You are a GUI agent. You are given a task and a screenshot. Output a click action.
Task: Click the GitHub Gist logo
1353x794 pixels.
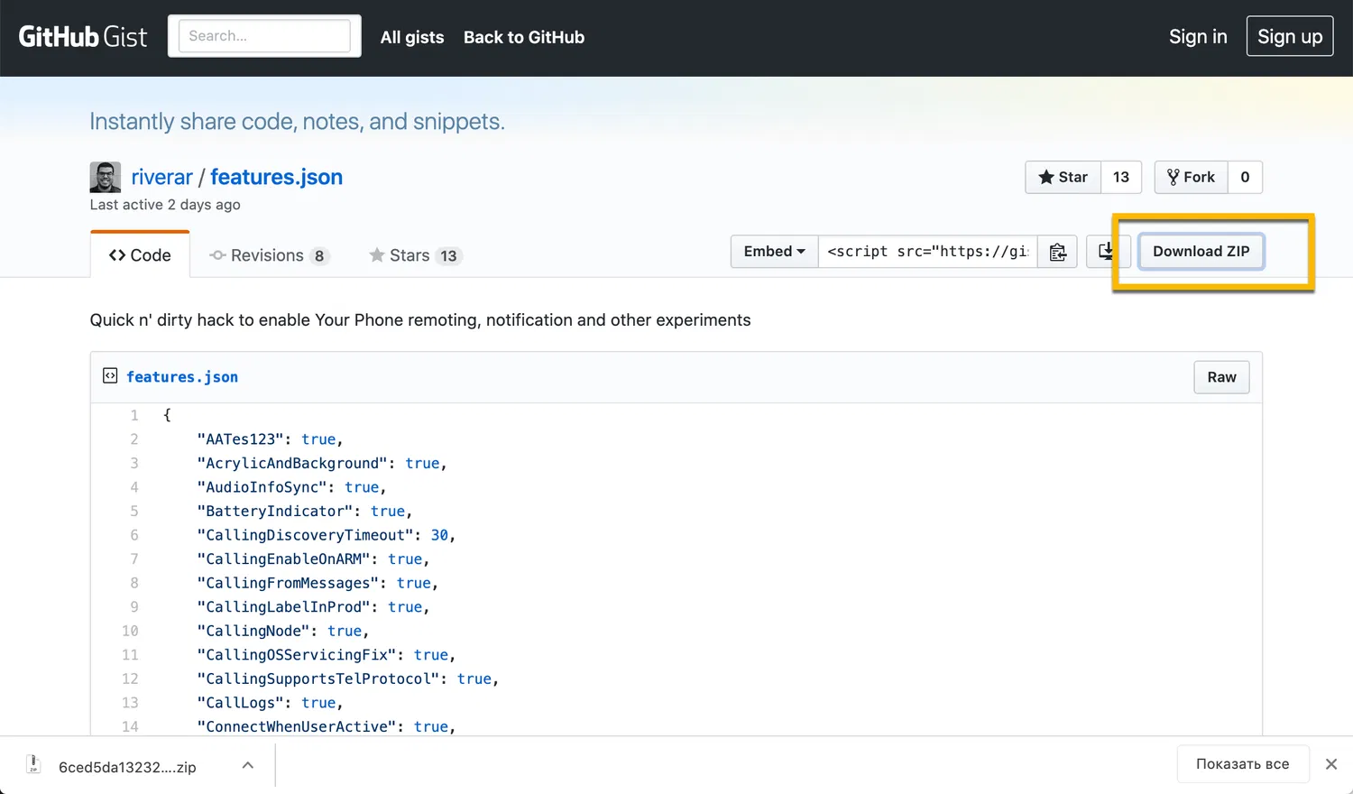point(83,37)
